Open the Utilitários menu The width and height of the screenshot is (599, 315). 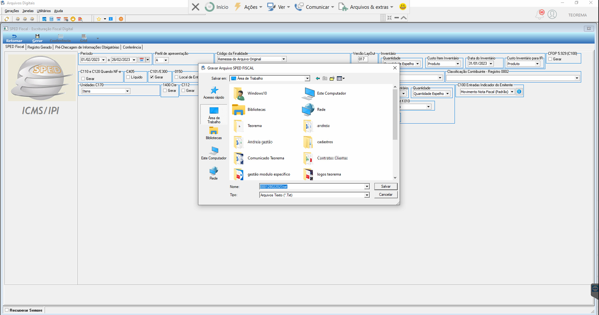[x=44, y=11]
